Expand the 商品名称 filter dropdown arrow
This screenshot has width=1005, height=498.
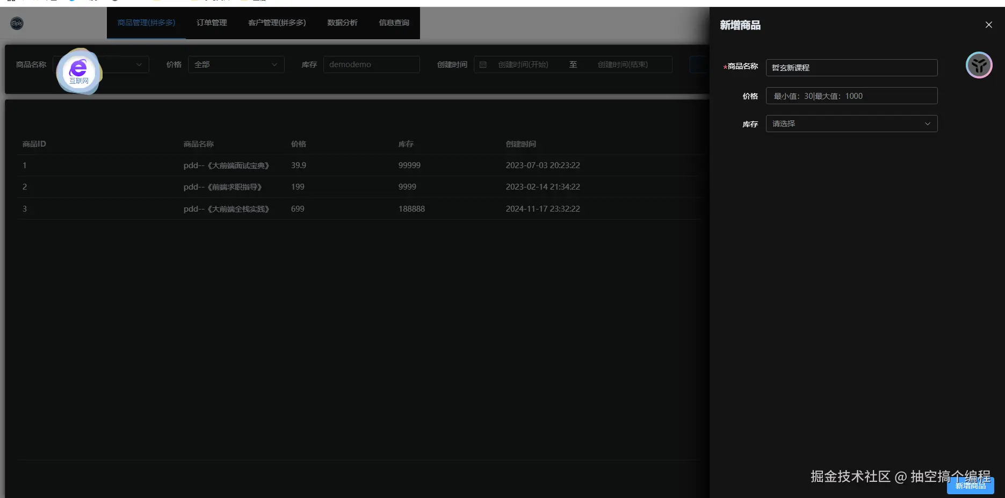(139, 64)
